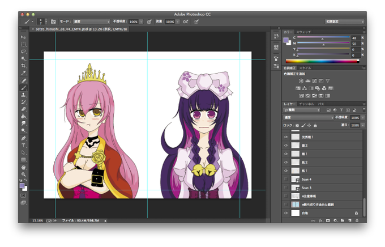Open the layer opacity dropdown arrow

pos(363,118)
